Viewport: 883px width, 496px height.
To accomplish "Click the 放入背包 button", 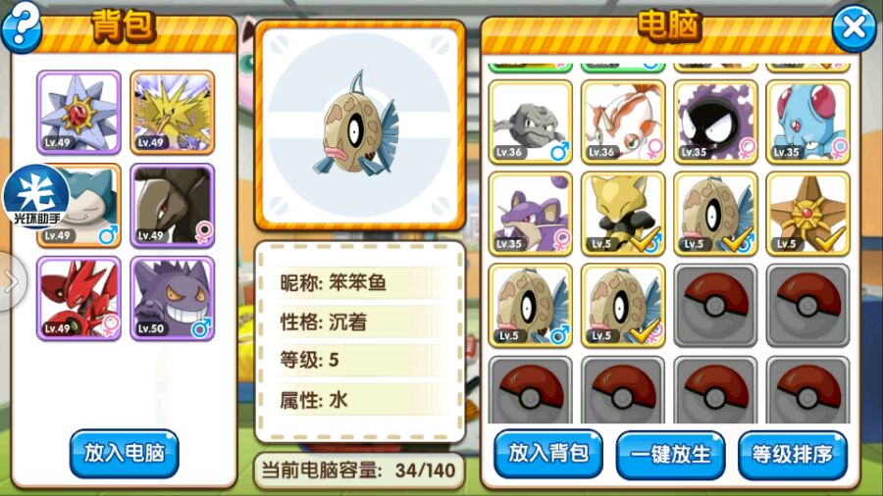I will point(548,454).
